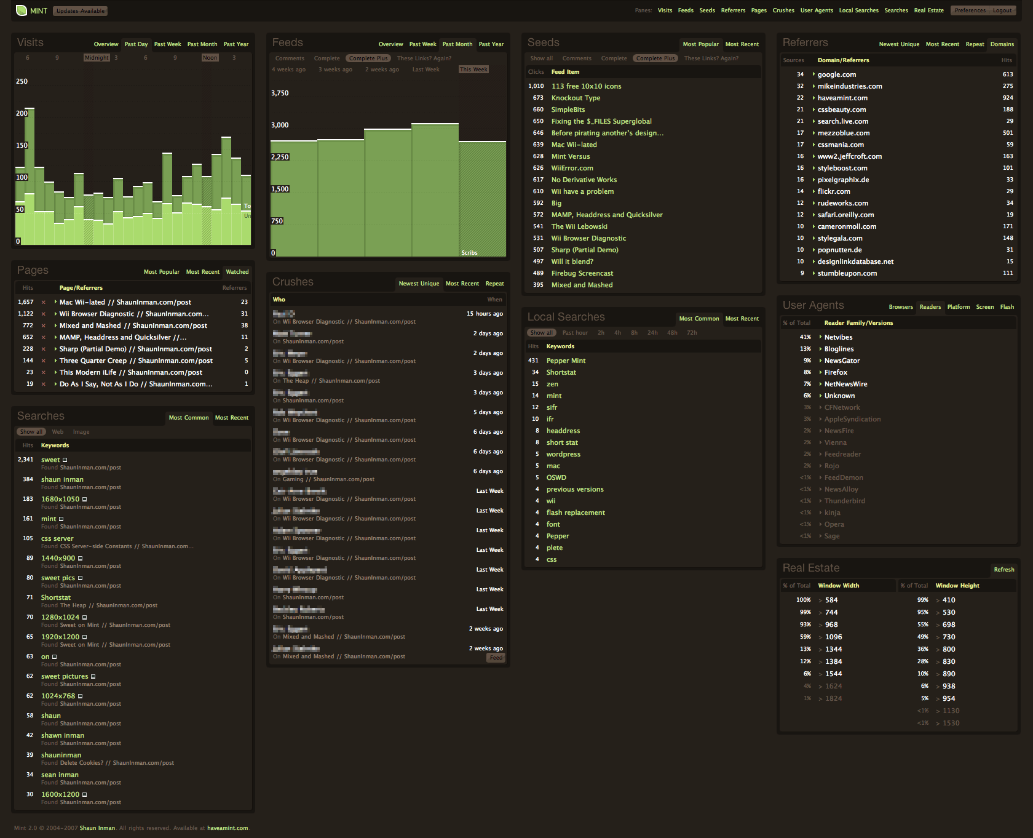
Task: Expand the NewsGator reader versions
Action: tap(820, 361)
